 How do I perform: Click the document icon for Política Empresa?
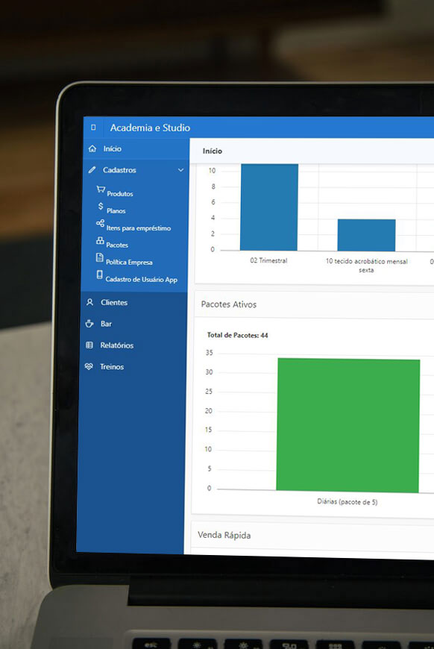(x=100, y=257)
